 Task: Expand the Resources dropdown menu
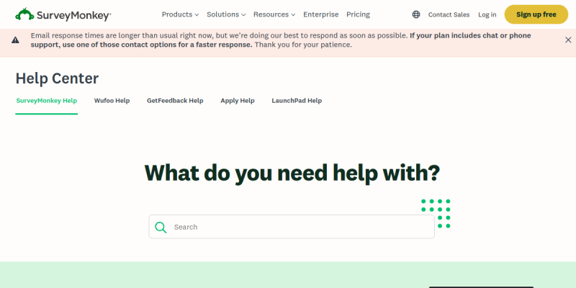tap(274, 14)
